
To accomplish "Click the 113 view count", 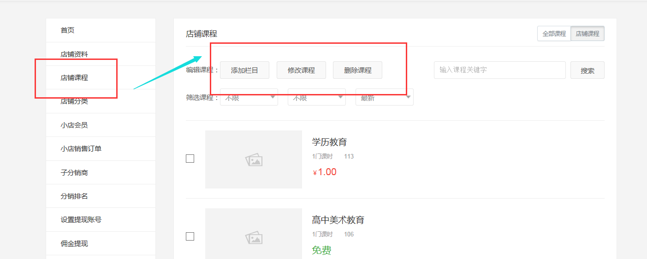I will pyautogui.click(x=349, y=157).
